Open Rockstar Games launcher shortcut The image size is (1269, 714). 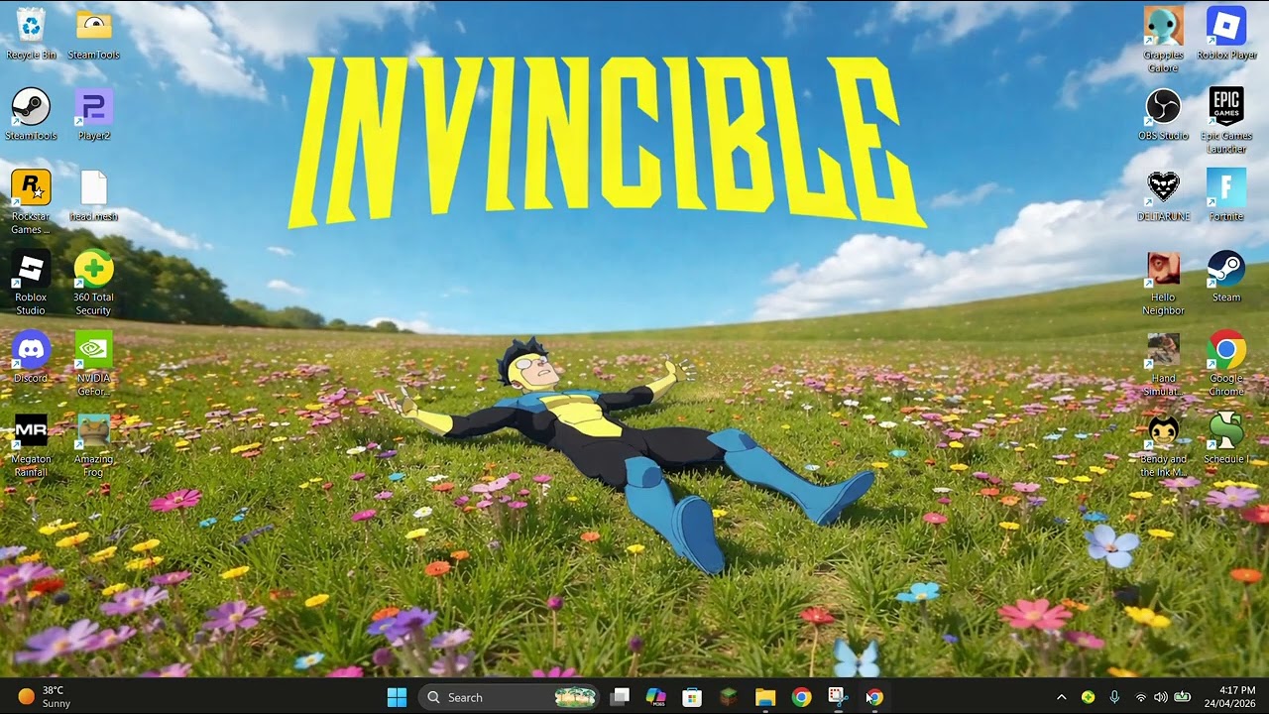(x=31, y=202)
